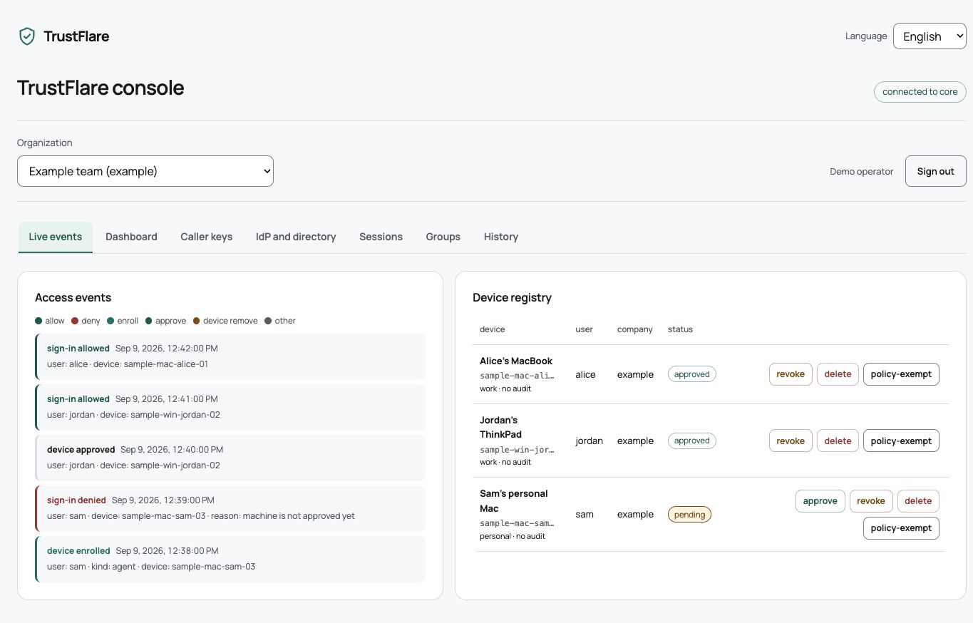Switch to the Dashboard tab
This screenshot has width=973, height=623.
pos(131,237)
